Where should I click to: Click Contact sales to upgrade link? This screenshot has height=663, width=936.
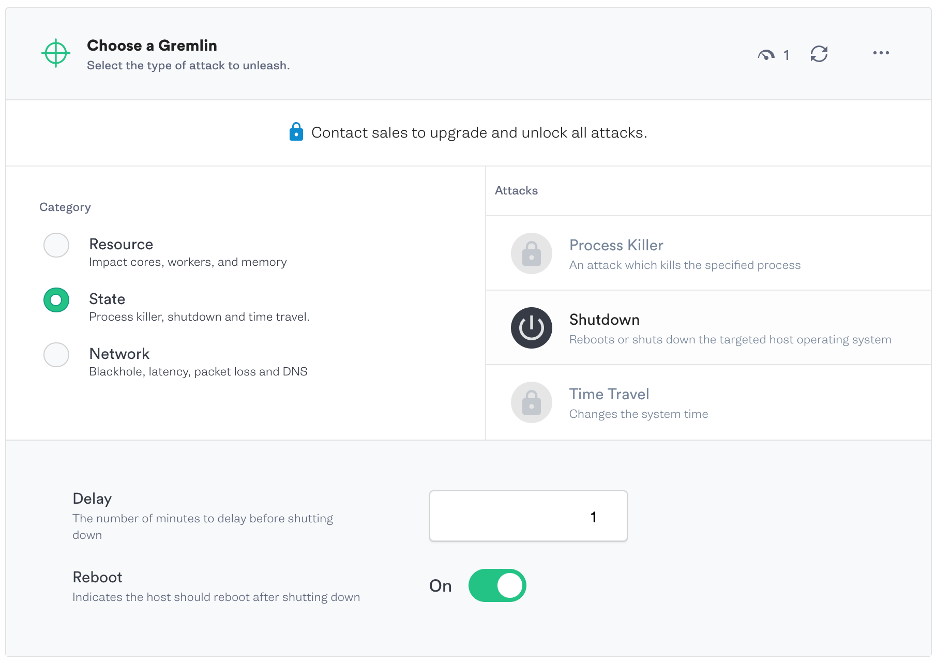tap(479, 133)
